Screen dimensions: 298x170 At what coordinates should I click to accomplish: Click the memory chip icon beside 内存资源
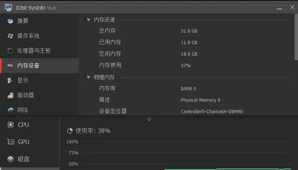coord(87,19)
